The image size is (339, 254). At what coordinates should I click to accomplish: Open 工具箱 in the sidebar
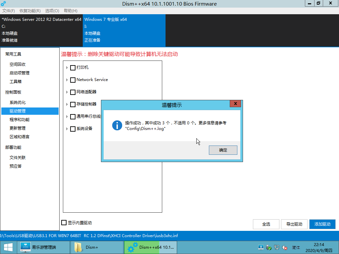coord(16,82)
